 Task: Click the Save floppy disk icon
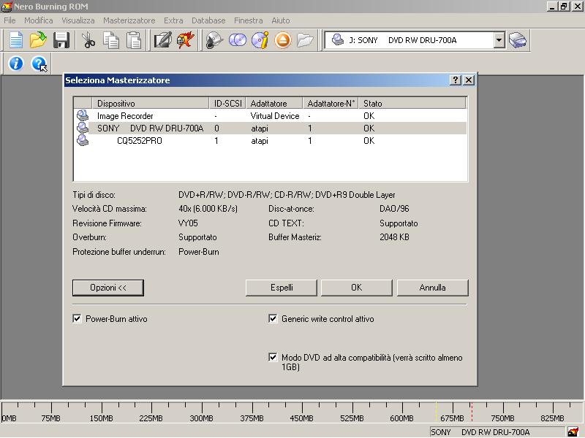click(x=61, y=40)
